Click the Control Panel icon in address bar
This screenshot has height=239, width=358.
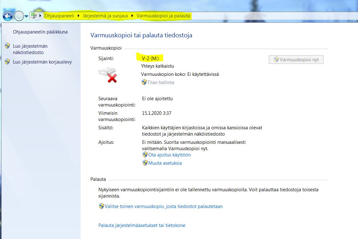(x=34, y=16)
